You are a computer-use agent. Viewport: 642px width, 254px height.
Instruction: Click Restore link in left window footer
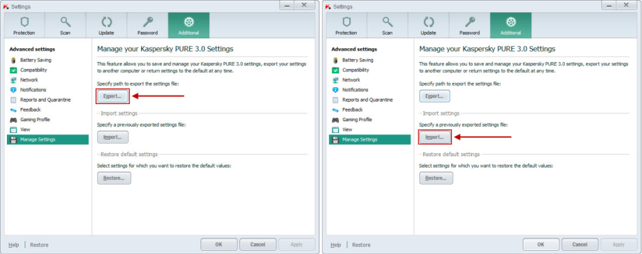coord(39,245)
